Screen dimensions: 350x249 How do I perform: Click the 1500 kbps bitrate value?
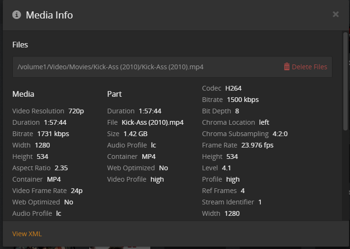[x=243, y=100]
